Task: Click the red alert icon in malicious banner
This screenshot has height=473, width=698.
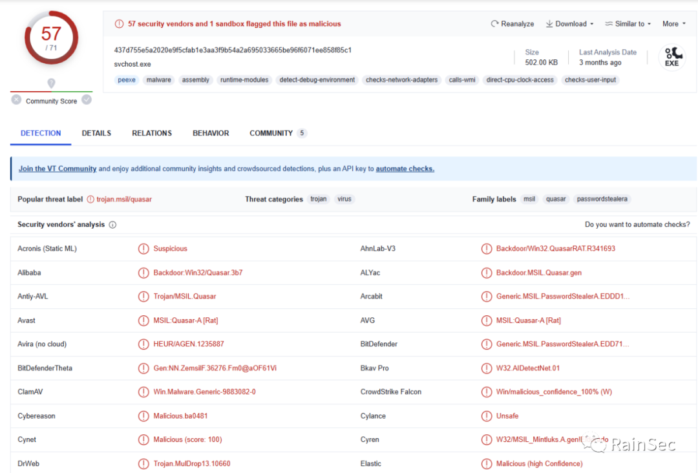Action: (x=120, y=23)
